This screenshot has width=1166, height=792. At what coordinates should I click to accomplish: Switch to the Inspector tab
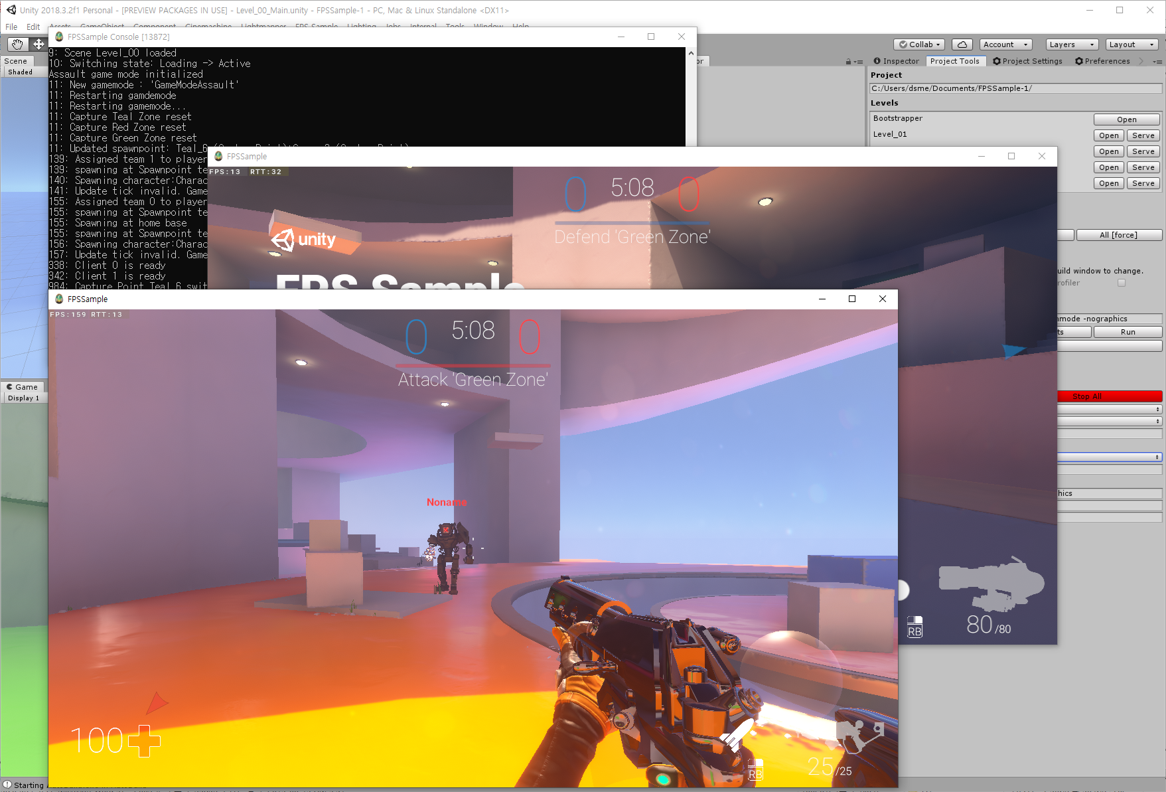click(896, 61)
